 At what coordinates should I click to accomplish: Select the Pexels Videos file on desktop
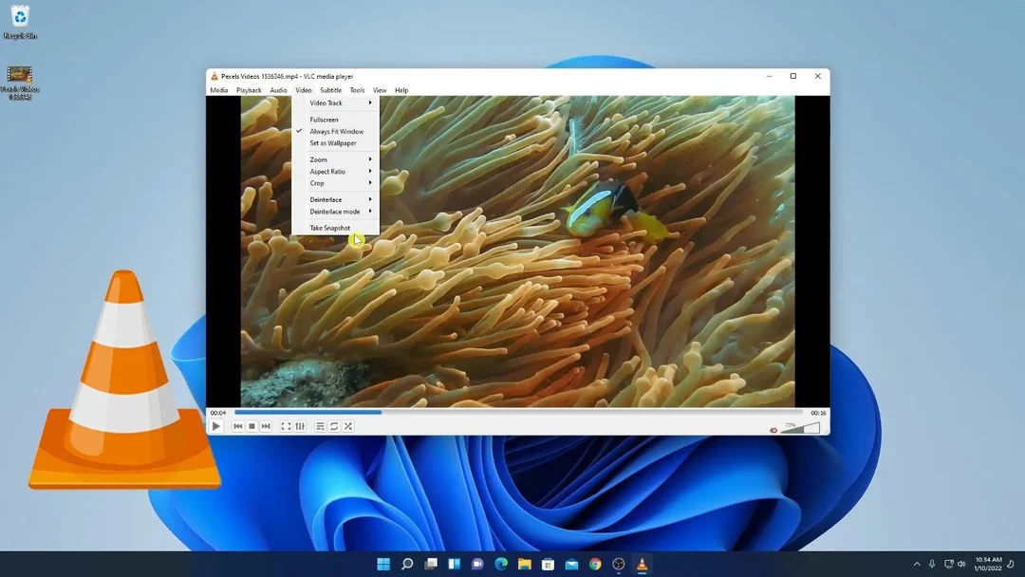coord(20,83)
